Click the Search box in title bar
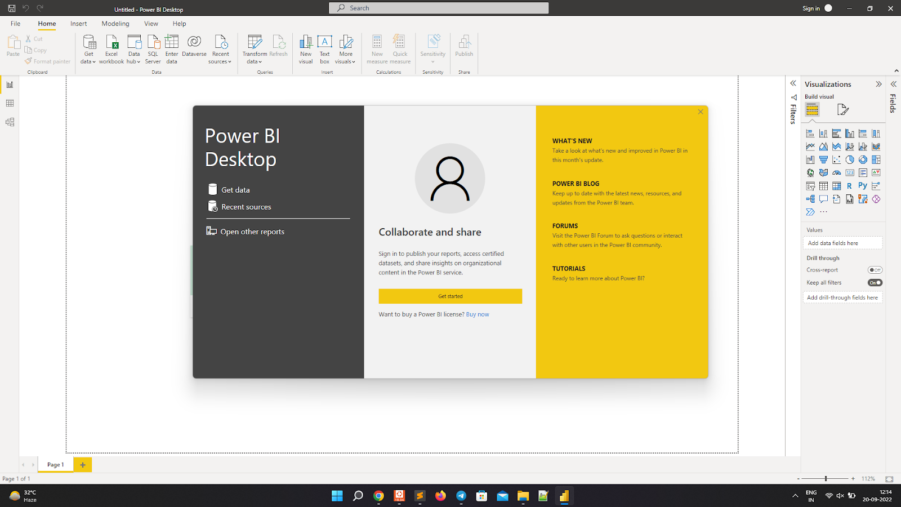The height and width of the screenshot is (507, 901). 439,8
